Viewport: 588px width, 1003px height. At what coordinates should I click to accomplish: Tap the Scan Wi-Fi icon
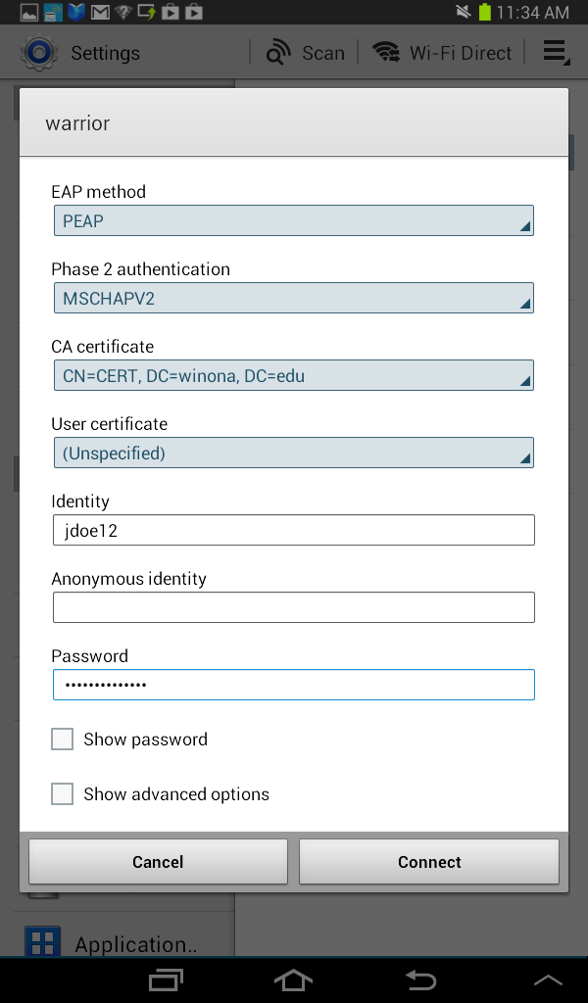tap(279, 53)
